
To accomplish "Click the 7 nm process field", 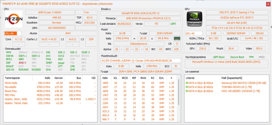I will 86,12.
